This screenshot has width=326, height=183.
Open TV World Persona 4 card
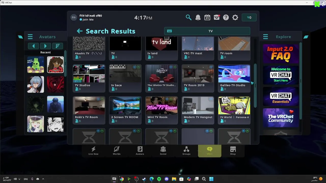coord(234,110)
